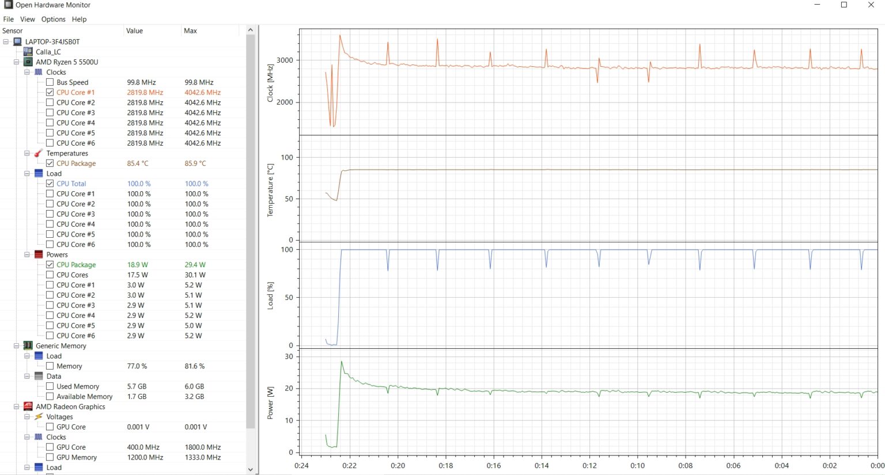Viewport: 885px width, 475px height.
Task: Click the AMD Ryzen 5 5500U processor icon
Action: [28, 62]
